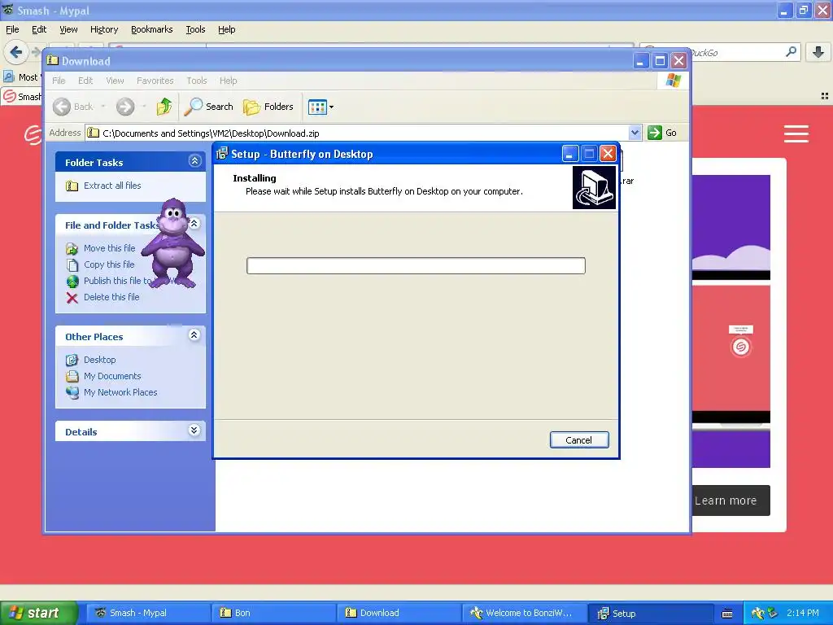Image resolution: width=833 pixels, height=625 pixels.
Task: Click the Publish this file globe icon
Action: (x=72, y=281)
